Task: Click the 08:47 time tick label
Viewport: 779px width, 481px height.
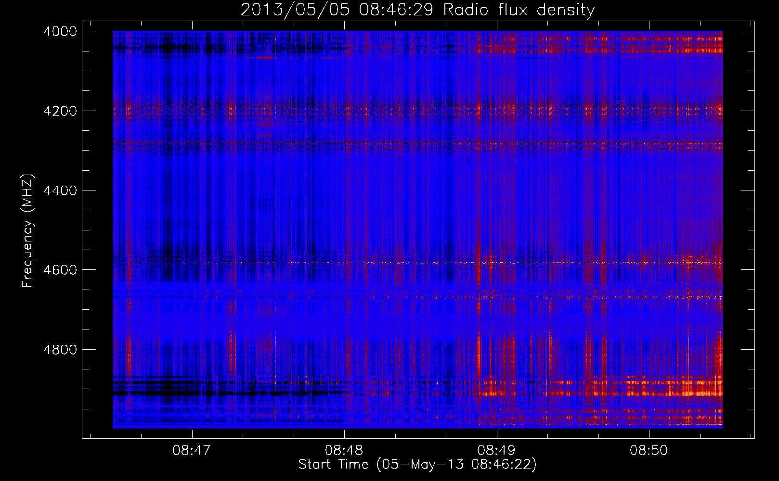Action: (192, 450)
